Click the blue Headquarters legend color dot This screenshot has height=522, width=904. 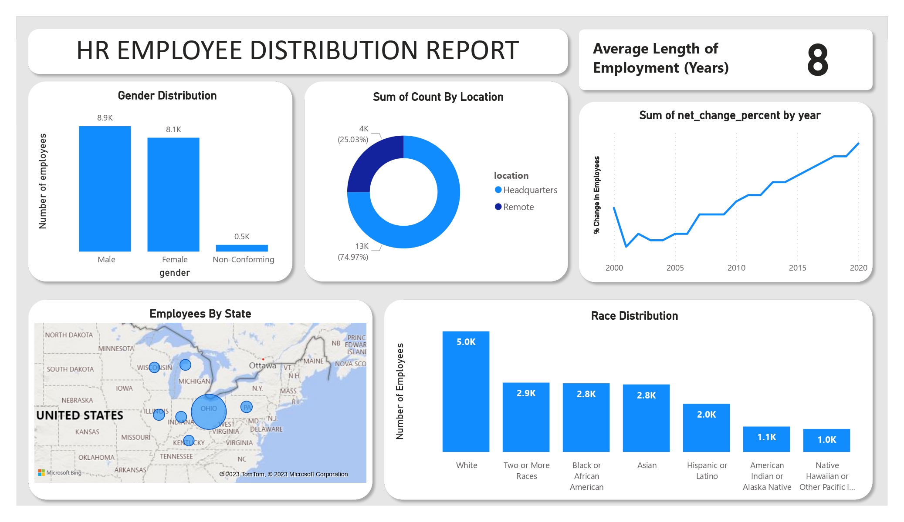[x=498, y=190]
